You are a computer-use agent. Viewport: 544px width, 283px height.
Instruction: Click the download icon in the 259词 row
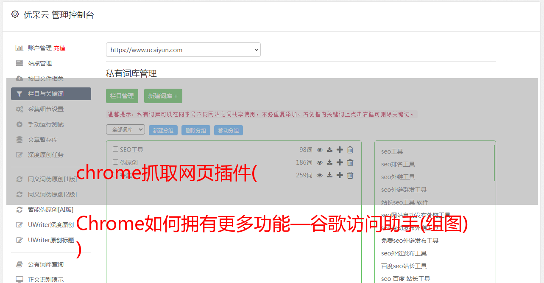pos(329,175)
